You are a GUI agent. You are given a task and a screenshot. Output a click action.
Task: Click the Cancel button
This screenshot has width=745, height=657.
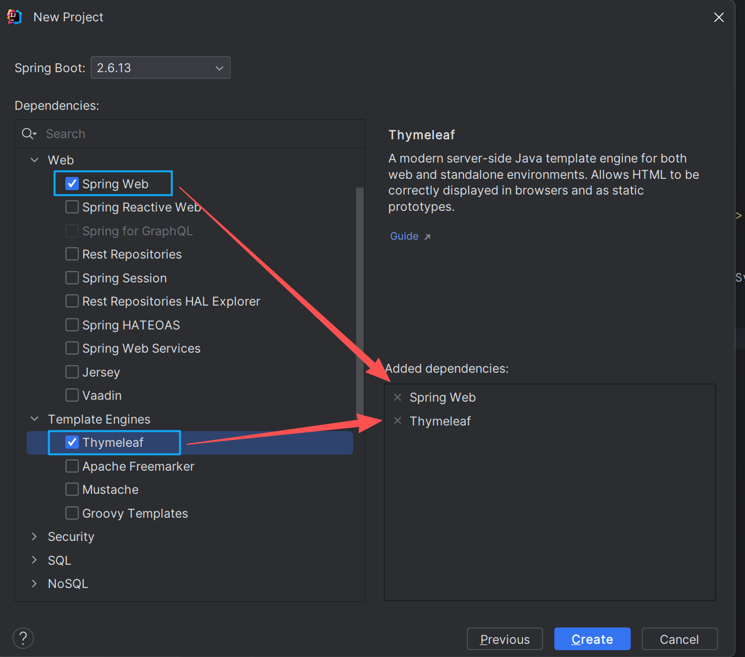click(679, 639)
